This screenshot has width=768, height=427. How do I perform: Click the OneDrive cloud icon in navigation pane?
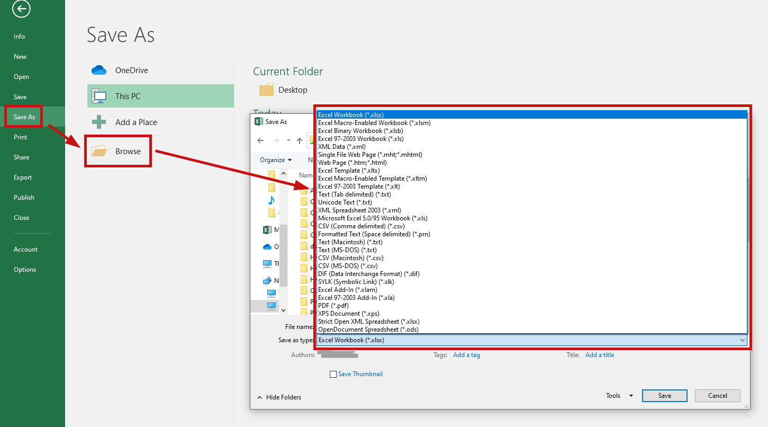(267, 246)
